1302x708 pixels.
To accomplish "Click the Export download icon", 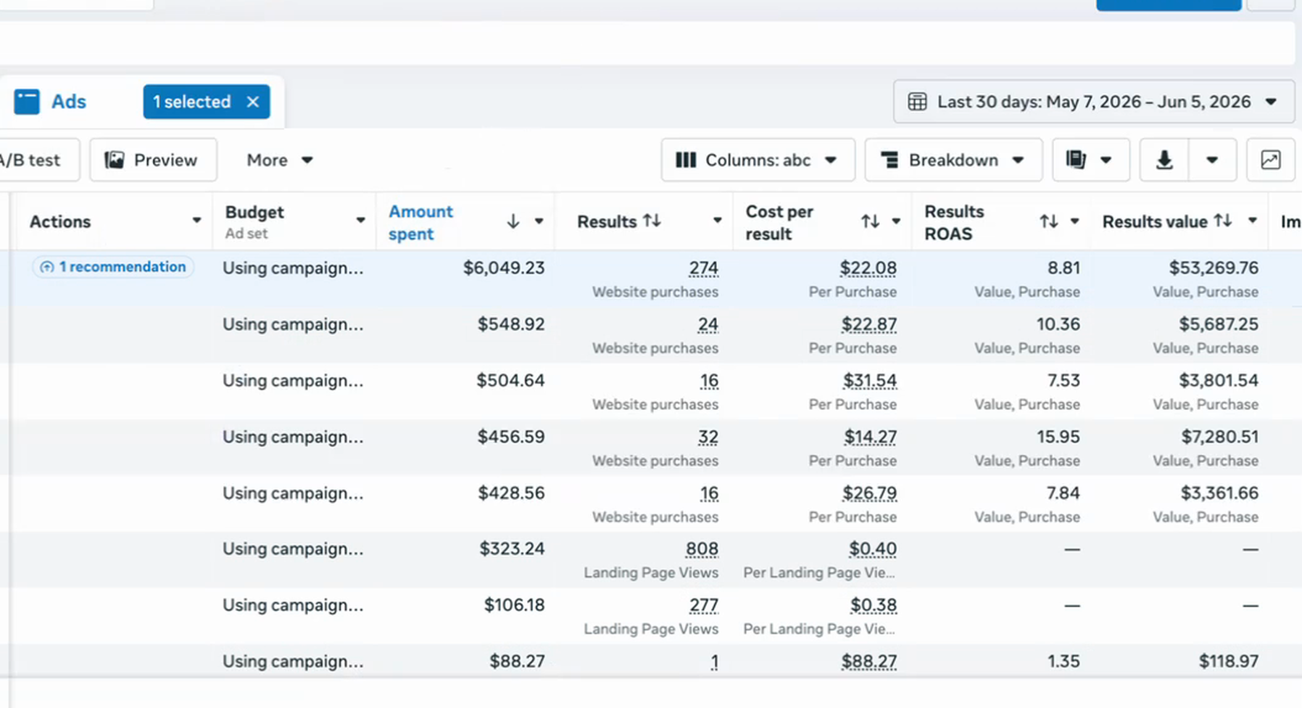I will tap(1164, 160).
